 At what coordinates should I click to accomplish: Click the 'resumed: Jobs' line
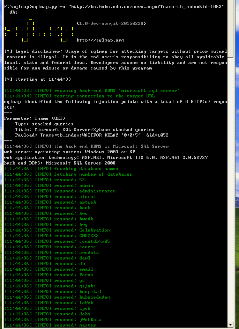[x=47, y=314]
